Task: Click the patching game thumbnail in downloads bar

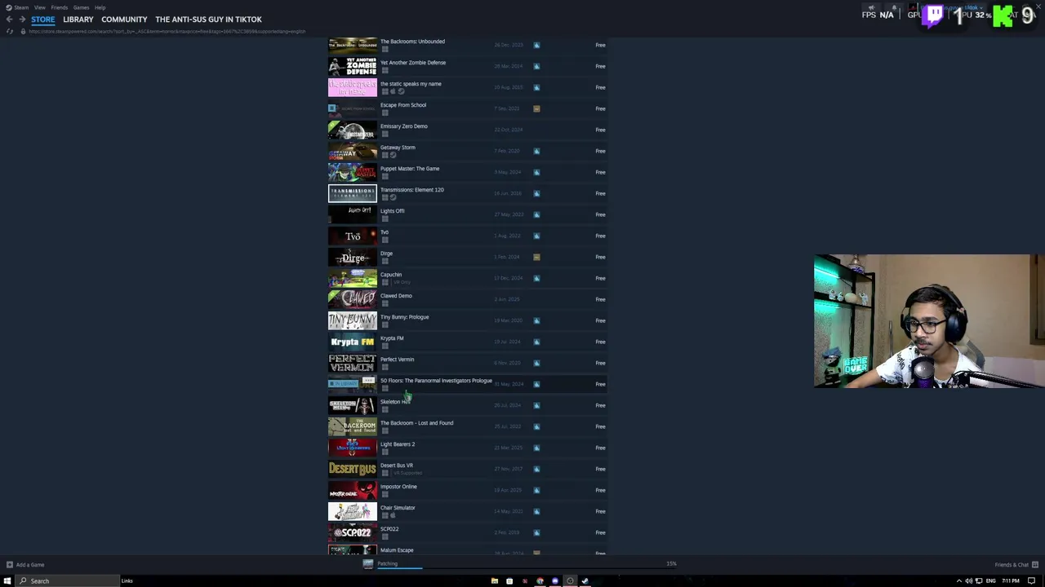Action: pyautogui.click(x=368, y=564)
